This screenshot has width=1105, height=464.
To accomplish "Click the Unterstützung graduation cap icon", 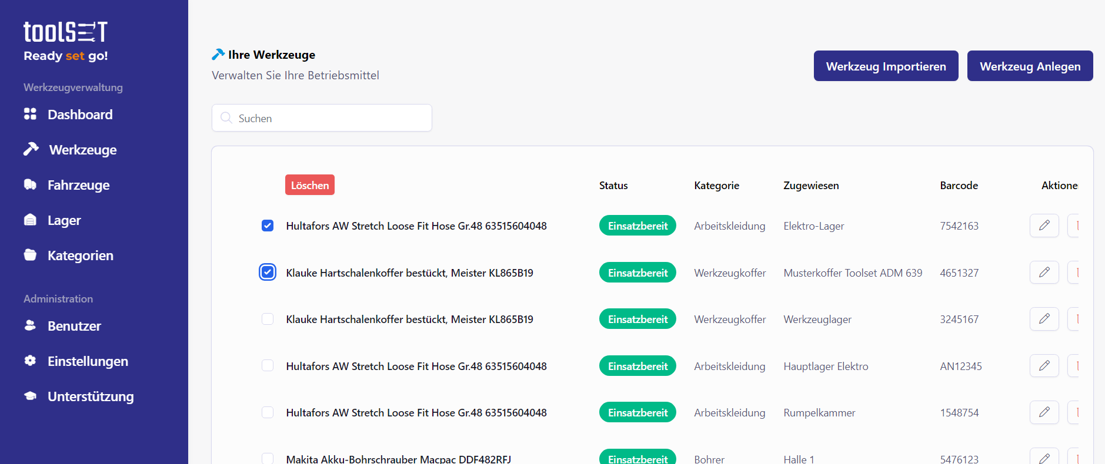I will (x=30, y=396).
